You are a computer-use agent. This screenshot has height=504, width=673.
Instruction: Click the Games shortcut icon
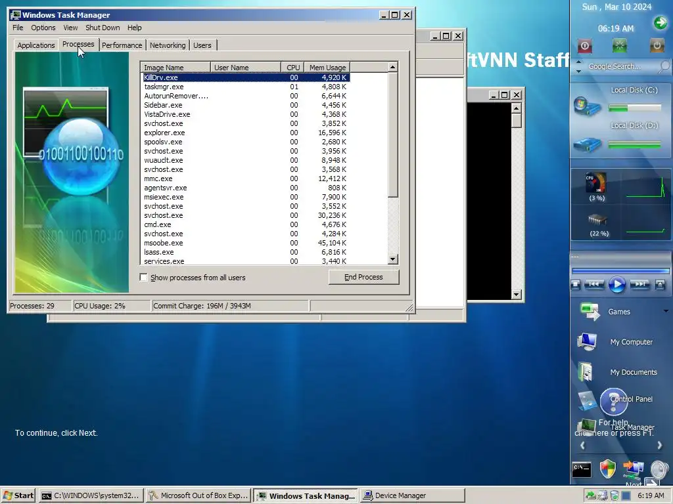click(590, 312)
